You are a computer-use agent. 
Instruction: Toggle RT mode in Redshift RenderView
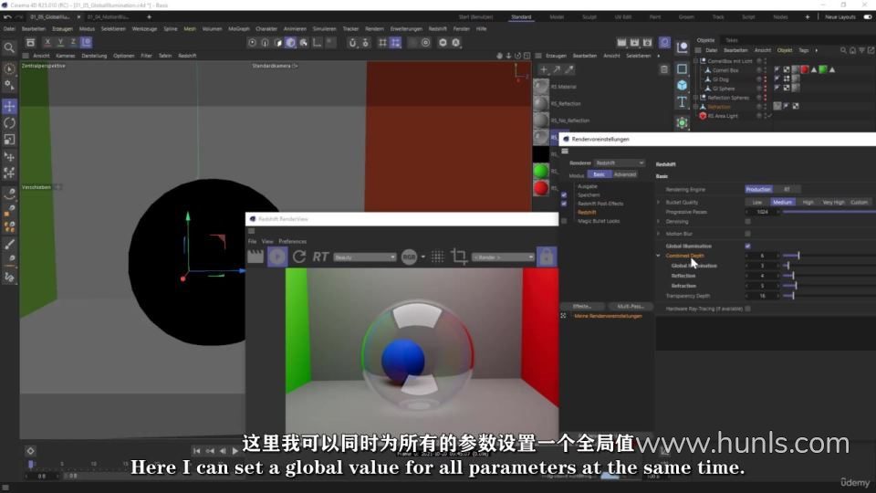tap(320, 257)
